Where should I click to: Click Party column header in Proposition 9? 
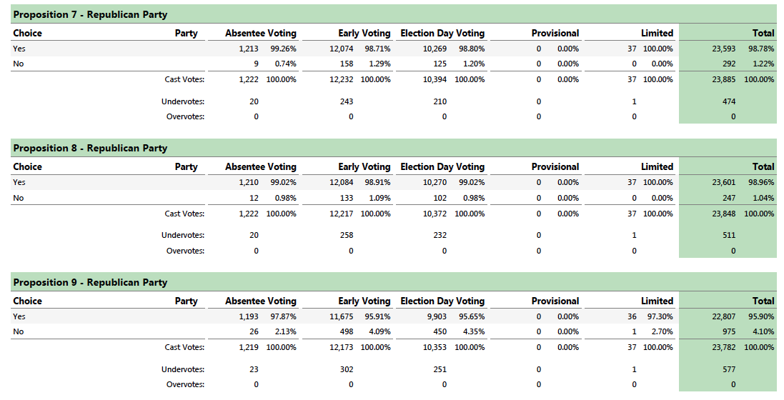186,301
